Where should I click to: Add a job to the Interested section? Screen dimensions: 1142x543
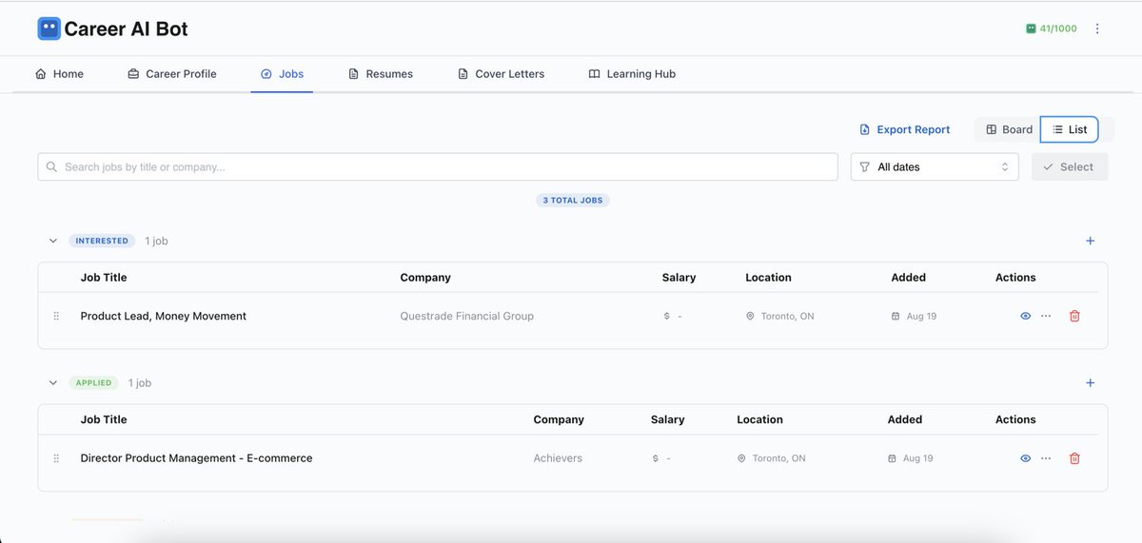[1091, 242]
